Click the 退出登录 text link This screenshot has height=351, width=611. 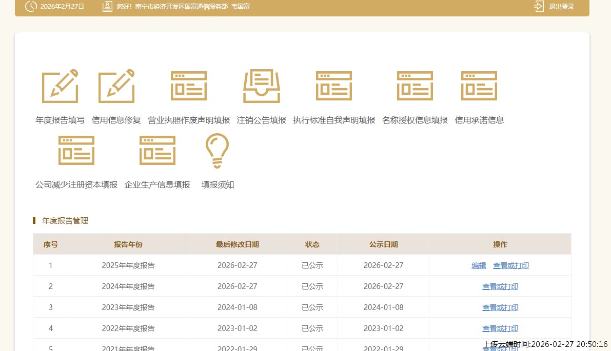(x=562, y=7)
